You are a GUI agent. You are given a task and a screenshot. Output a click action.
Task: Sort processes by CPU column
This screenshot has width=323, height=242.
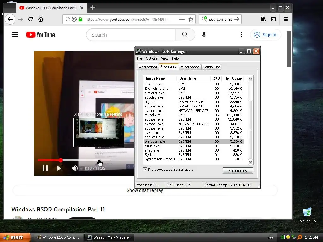click(x=216, y=78)
